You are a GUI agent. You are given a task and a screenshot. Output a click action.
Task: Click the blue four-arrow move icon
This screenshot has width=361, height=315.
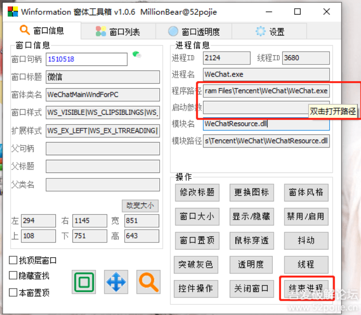[x=116, y=282]
